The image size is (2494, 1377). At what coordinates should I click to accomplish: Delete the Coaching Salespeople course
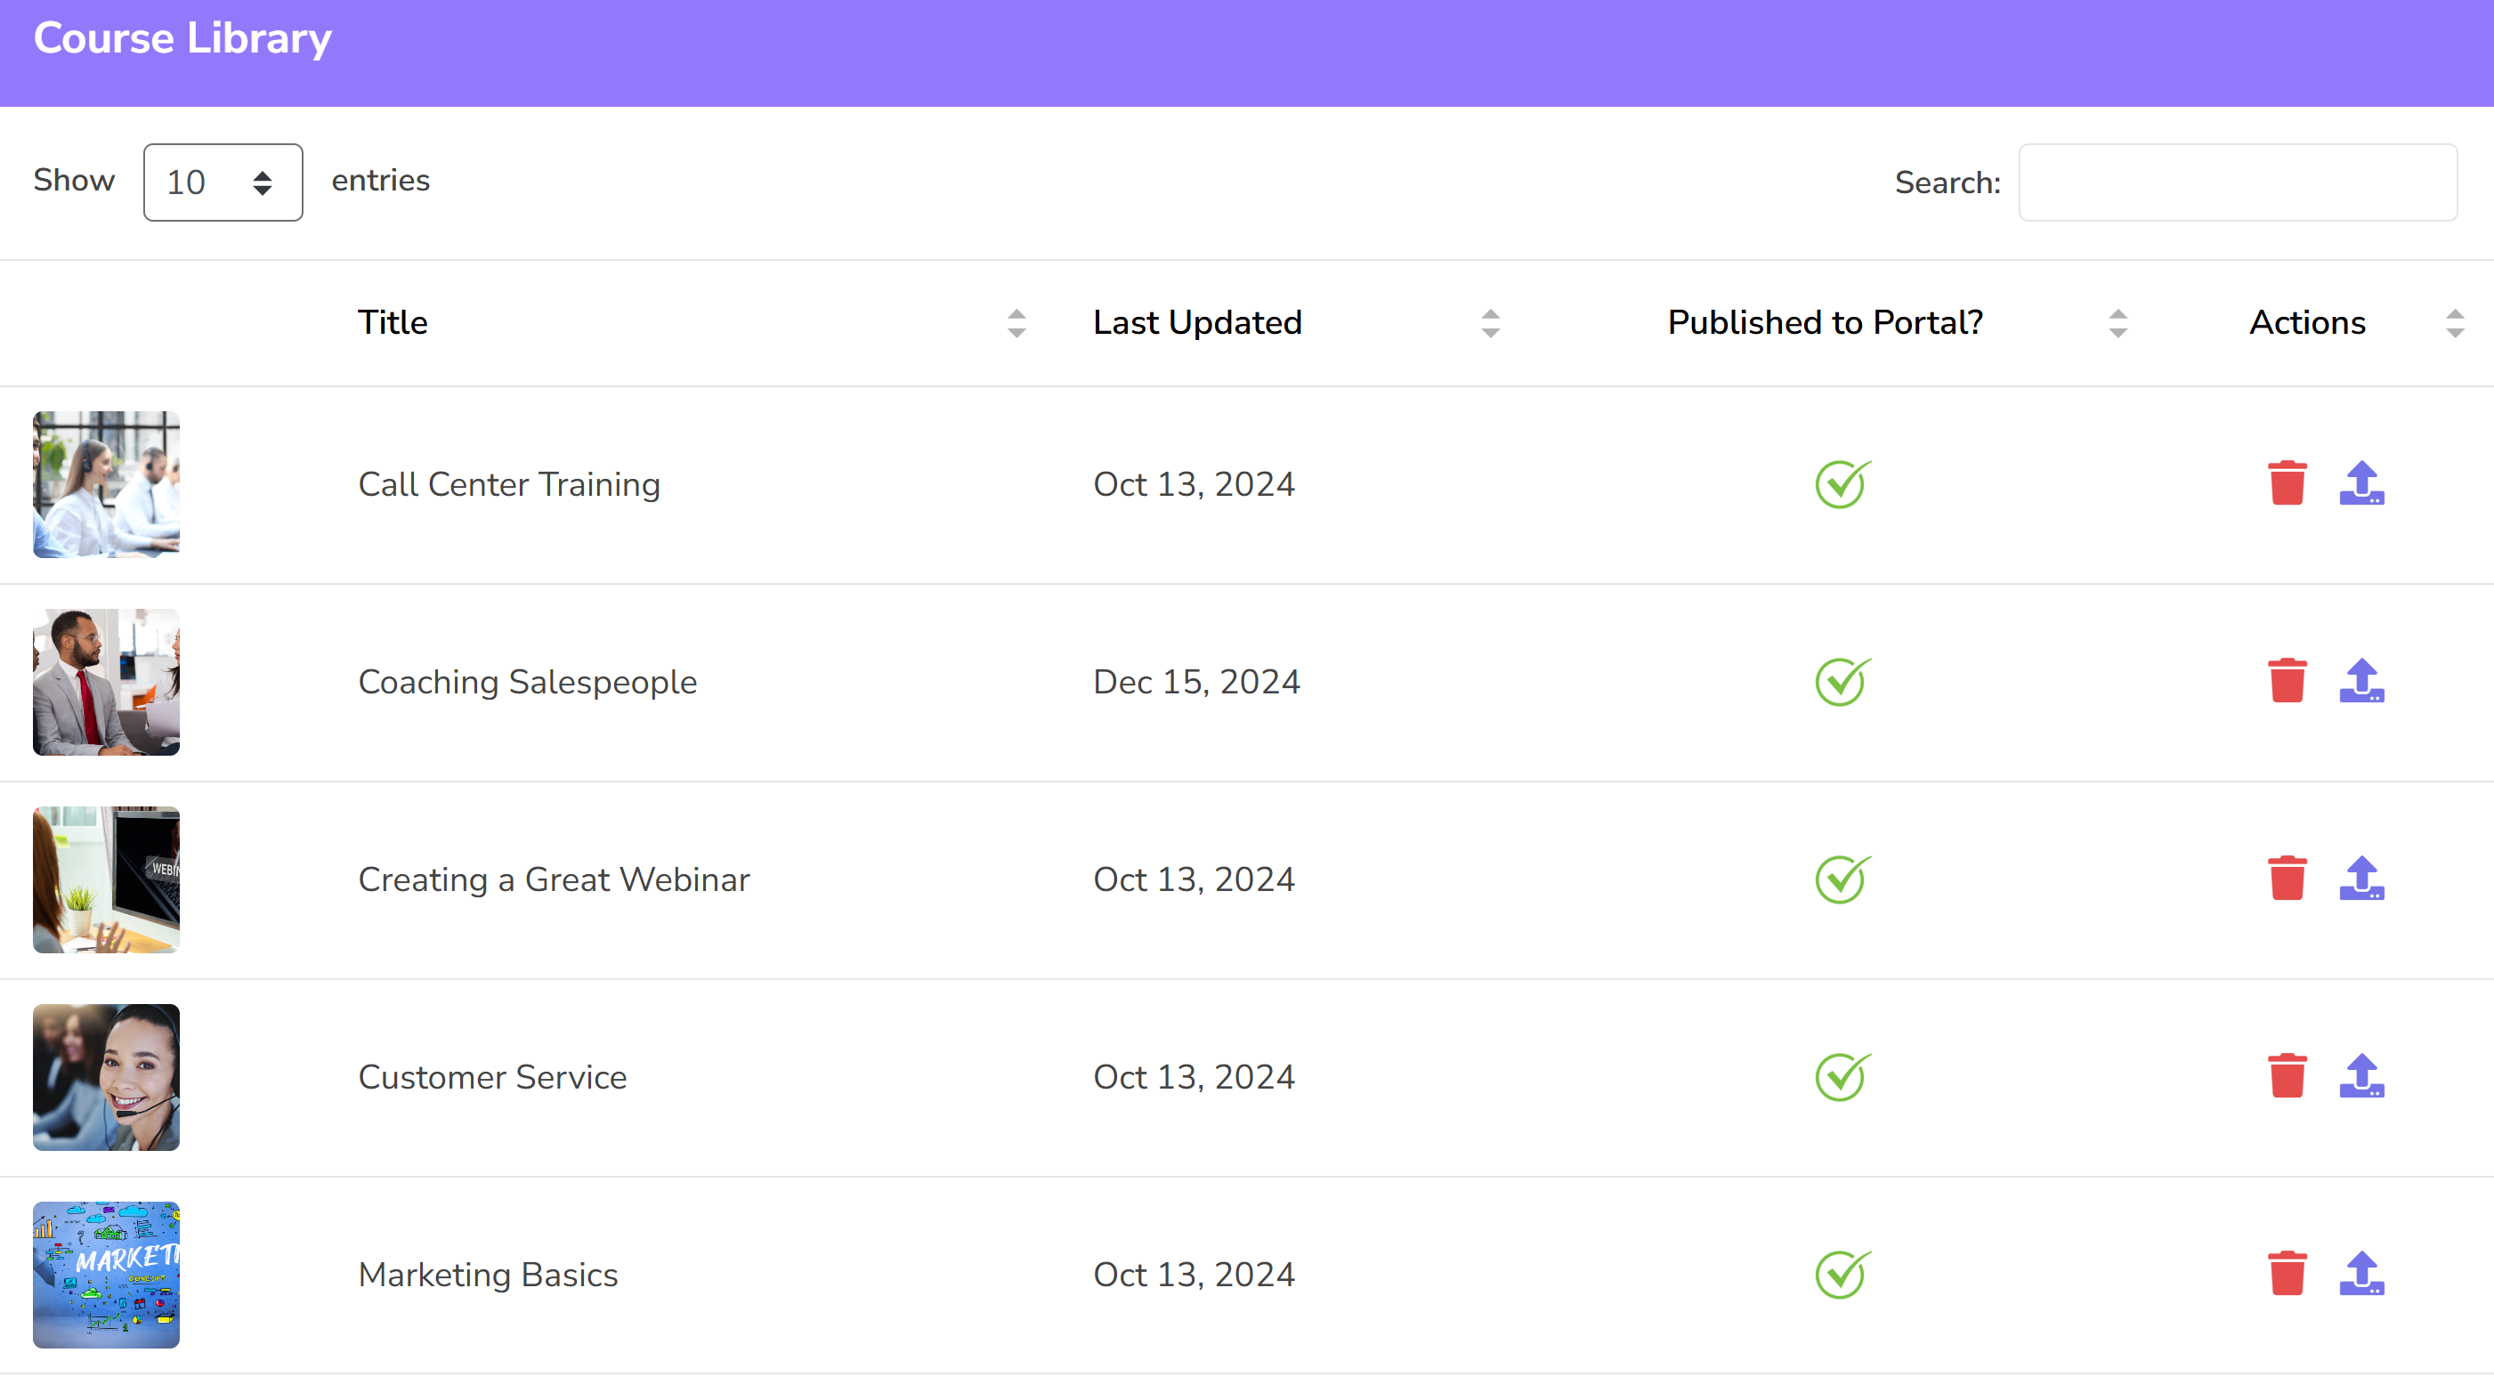tap(2286, 682)
